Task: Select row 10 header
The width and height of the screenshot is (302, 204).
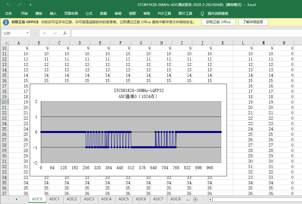Action: click(4, 48)
